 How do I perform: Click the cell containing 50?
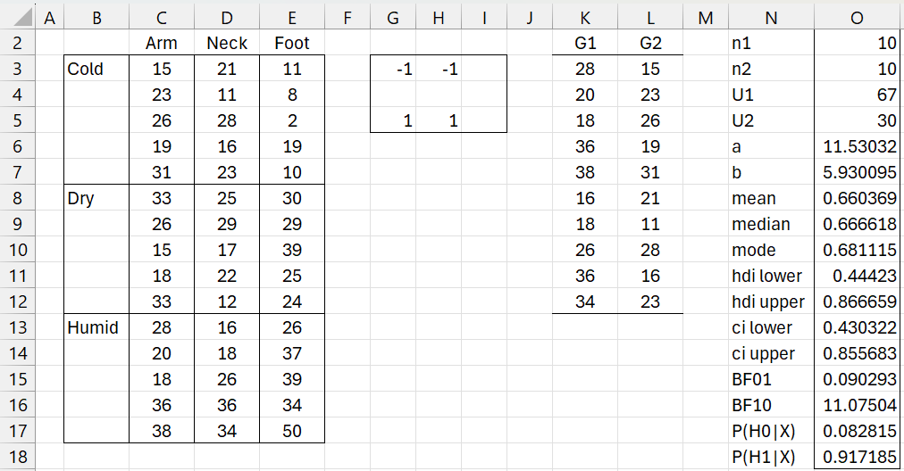tap(292, 431)
